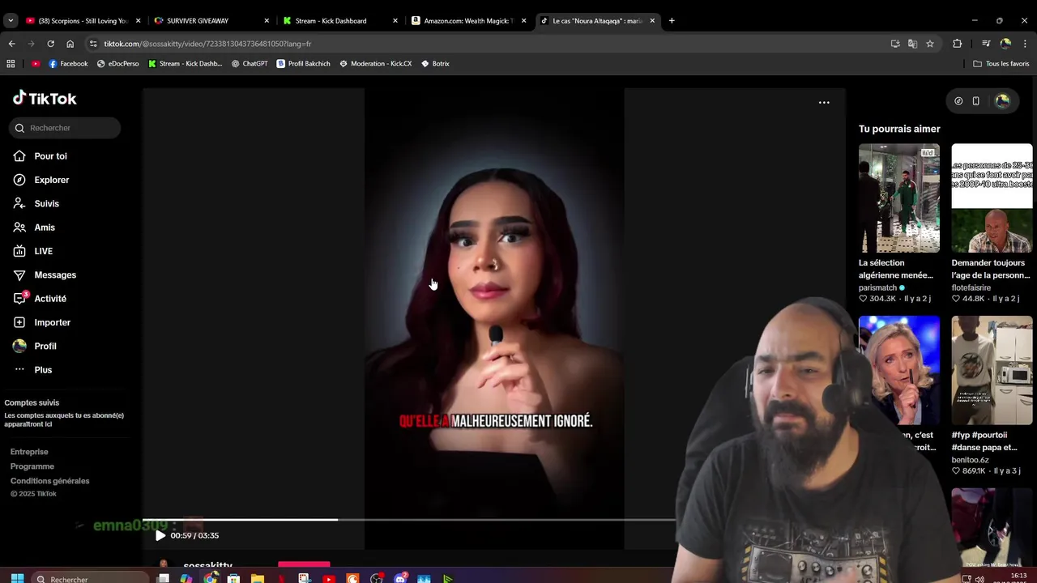Screen dimensions: 1037x583
Task: Open the Entreprise footer link
Action: click(29, 452)
